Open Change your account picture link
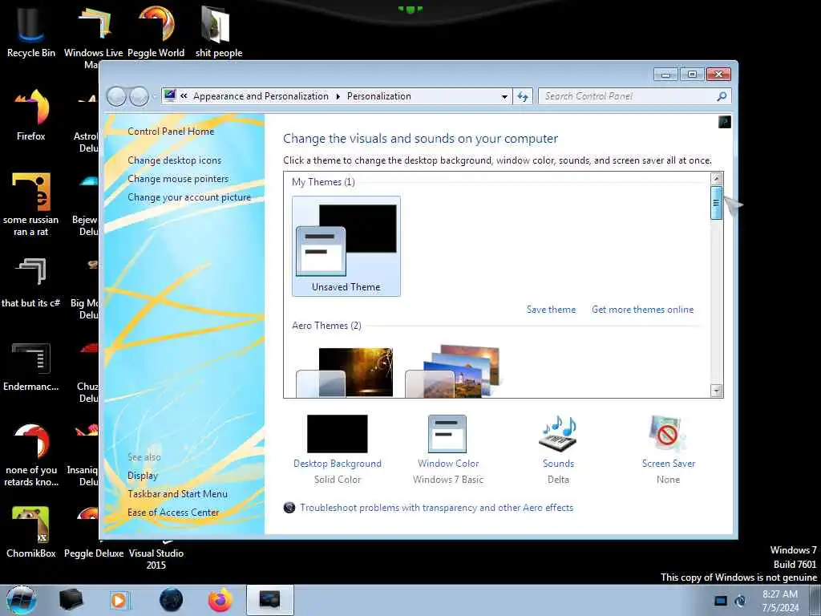 (x=189, y=197)
